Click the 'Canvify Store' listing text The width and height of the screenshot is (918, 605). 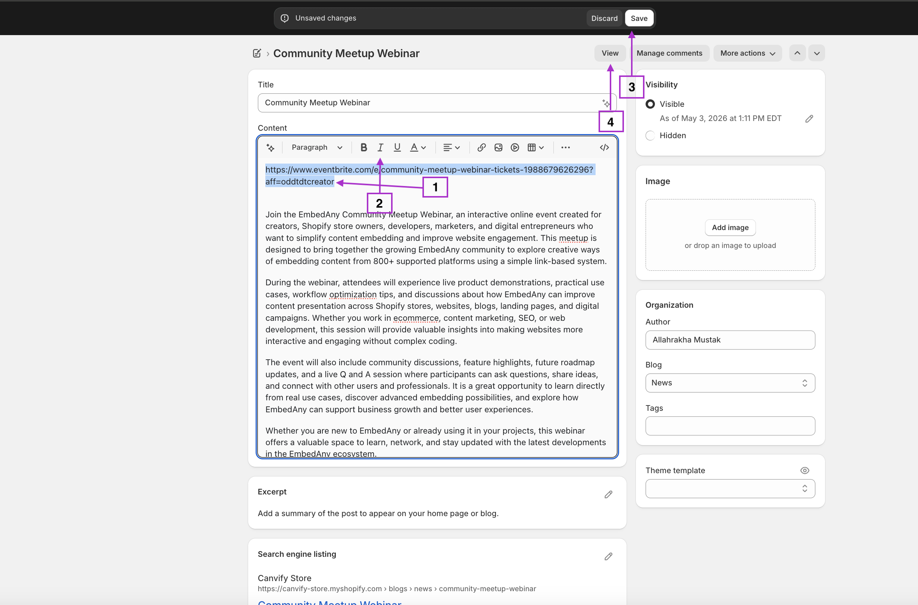point(284,578)
